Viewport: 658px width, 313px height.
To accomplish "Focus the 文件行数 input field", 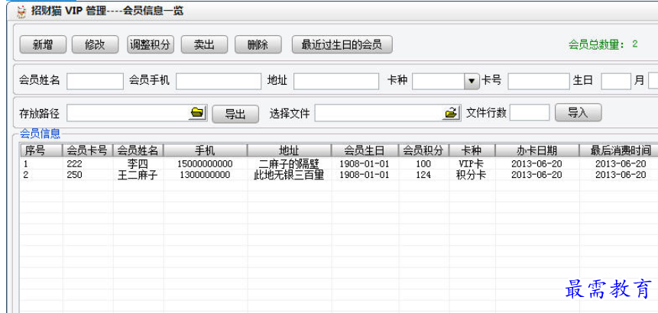I will click(x=529, y=112).
